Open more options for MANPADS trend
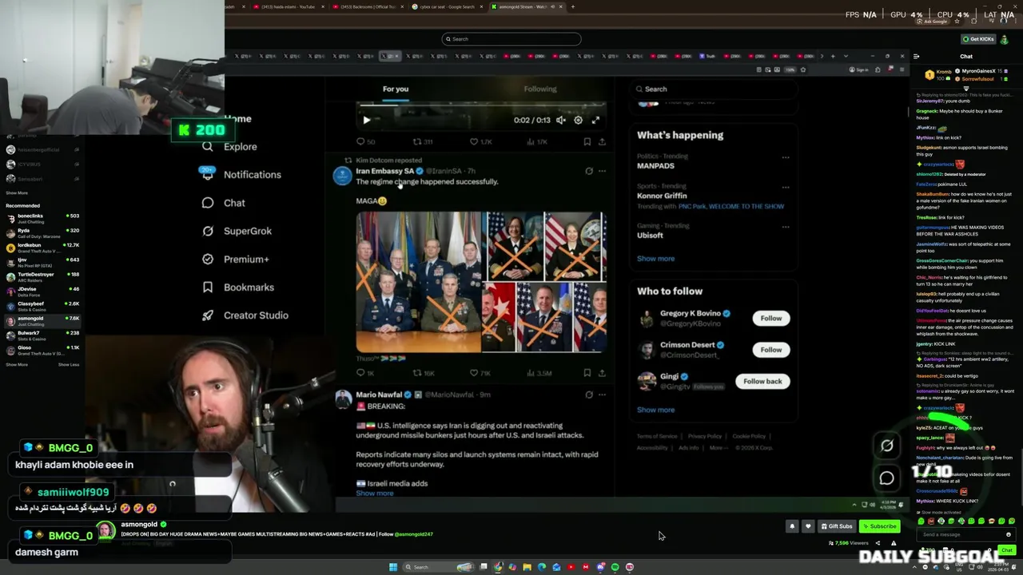The width and height of the screenshot is (1023, 575). pos(786,157)
